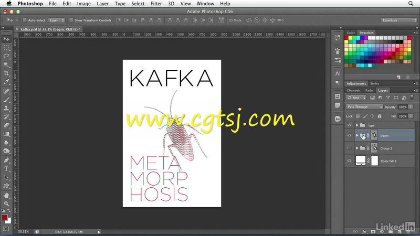The height and width of the screenshot is (236, 420).
Task: Select the Move tool
Action: pyautogui.click(x=6, y=39)
